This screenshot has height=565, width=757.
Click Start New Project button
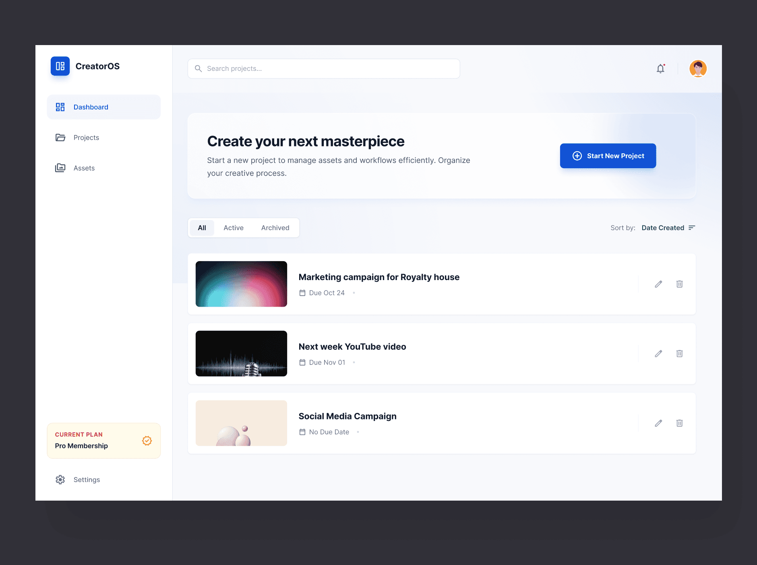coord(608,156)
